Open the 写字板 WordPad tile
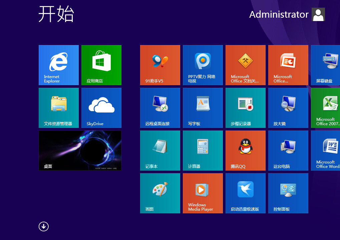 (203, 108)
